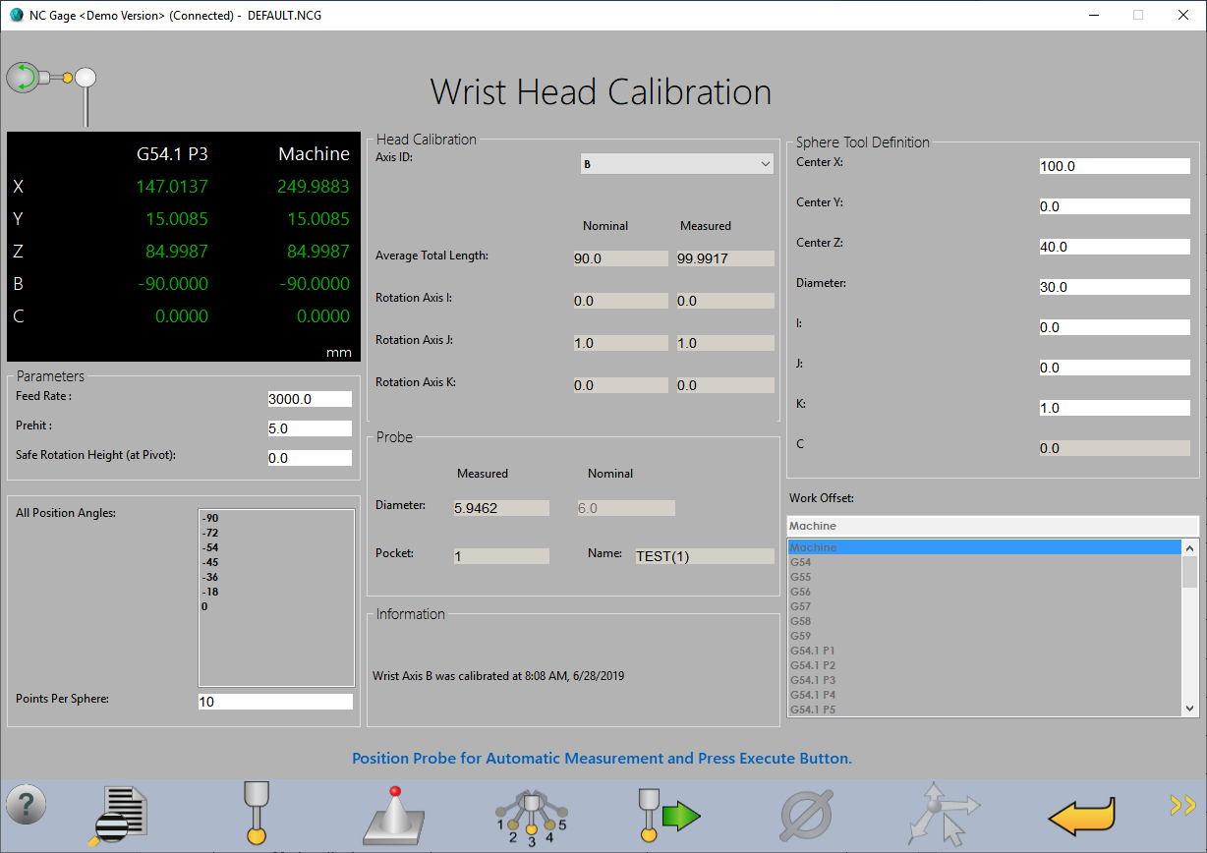1207x853 pixels.
Task: Click the Prehit value field
Action: point(309,428)
